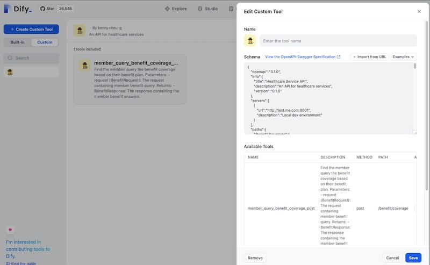Open View the OpenAPI-Swagger Specification link
Viewport: 430px width, 265px height.
[303, 57]
